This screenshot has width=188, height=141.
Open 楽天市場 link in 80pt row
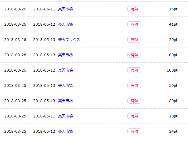point(65,101)
